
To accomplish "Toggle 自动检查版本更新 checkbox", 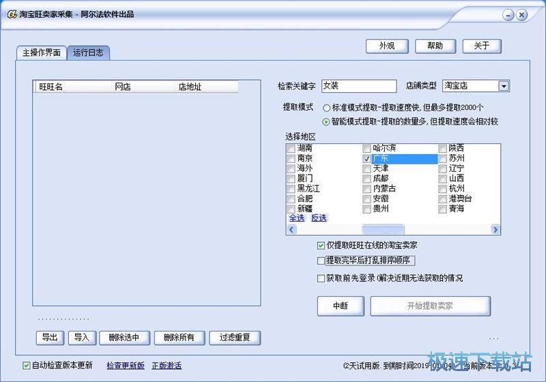I will point(26,366).
